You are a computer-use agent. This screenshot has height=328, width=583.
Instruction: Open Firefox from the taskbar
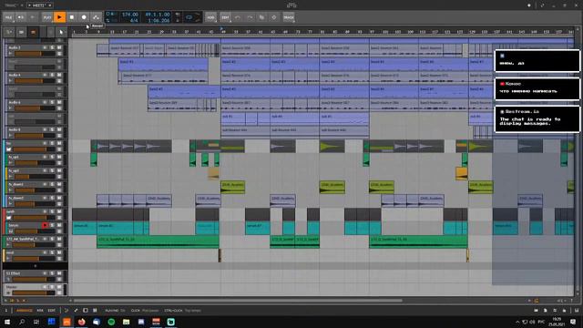[x=81, y=322]
